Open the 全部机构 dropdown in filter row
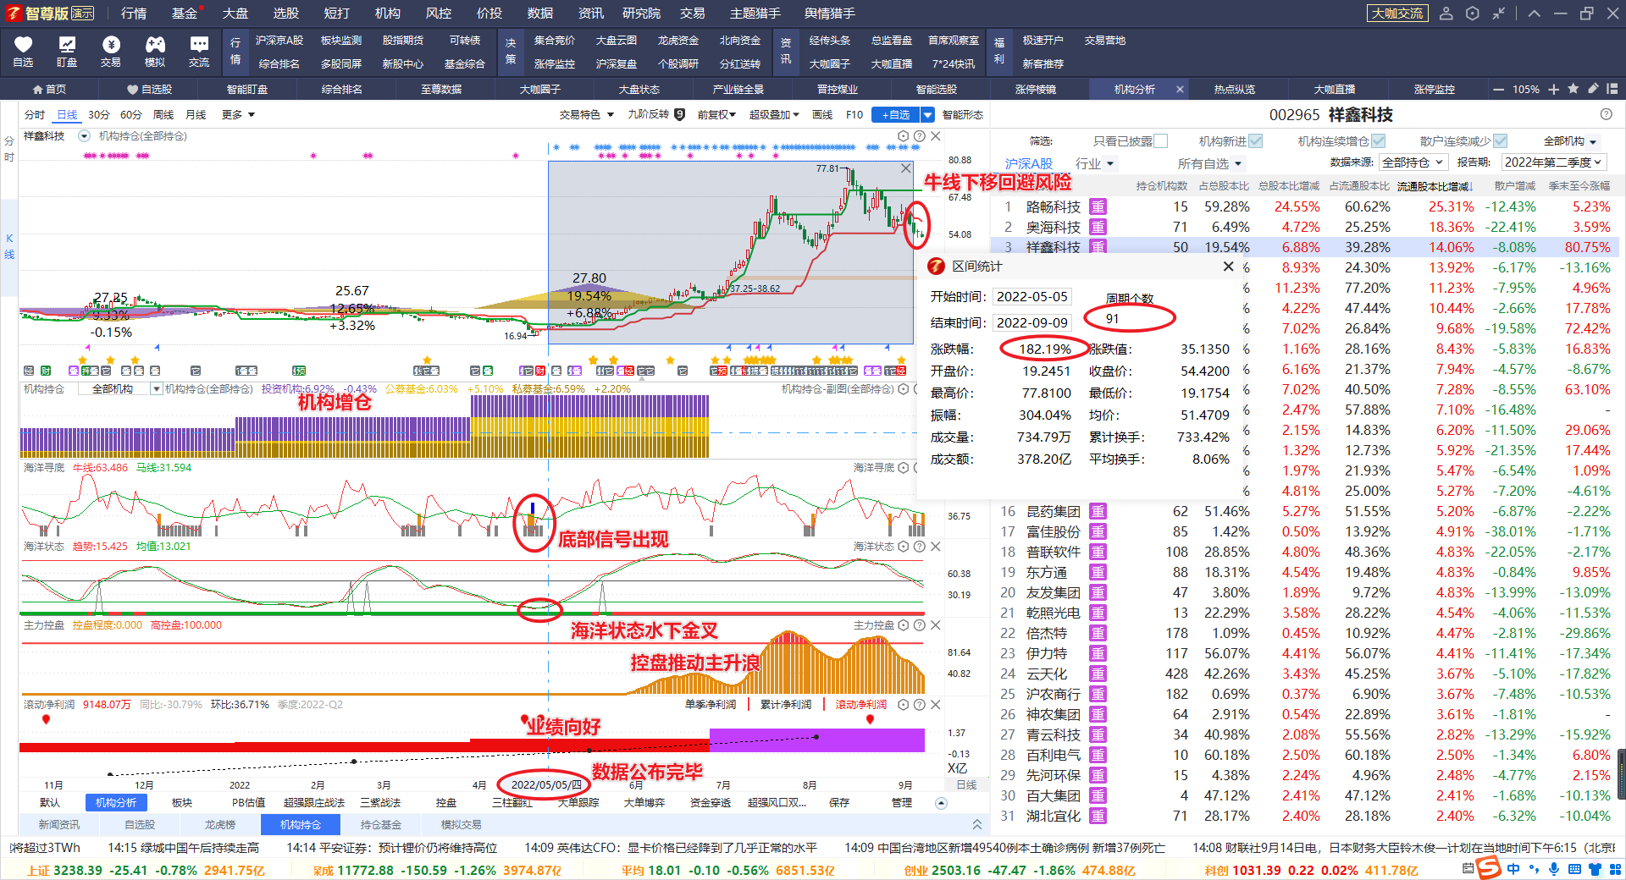1626x880 pixels. pyautogui.click(x=1570, y=141)
